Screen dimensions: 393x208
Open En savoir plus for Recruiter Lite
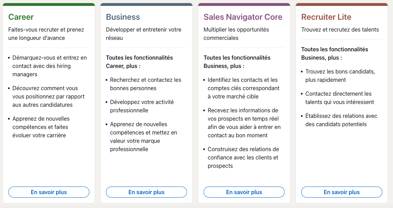point(342,192)
